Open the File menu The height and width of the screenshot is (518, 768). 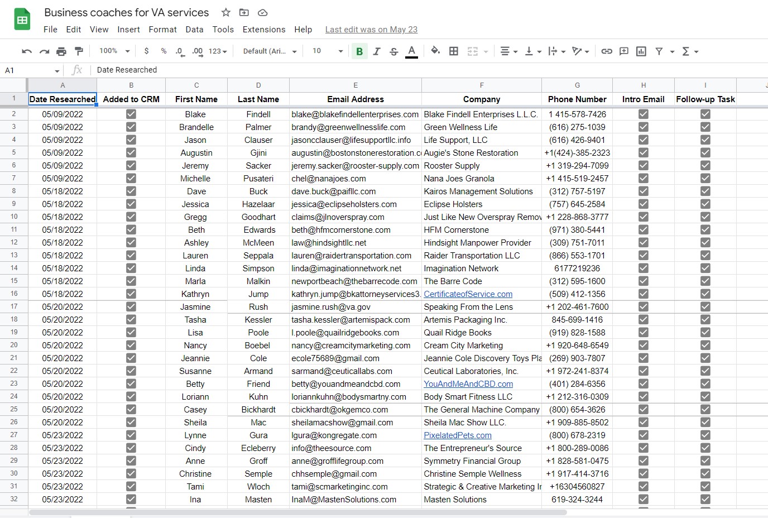[50, 30]
